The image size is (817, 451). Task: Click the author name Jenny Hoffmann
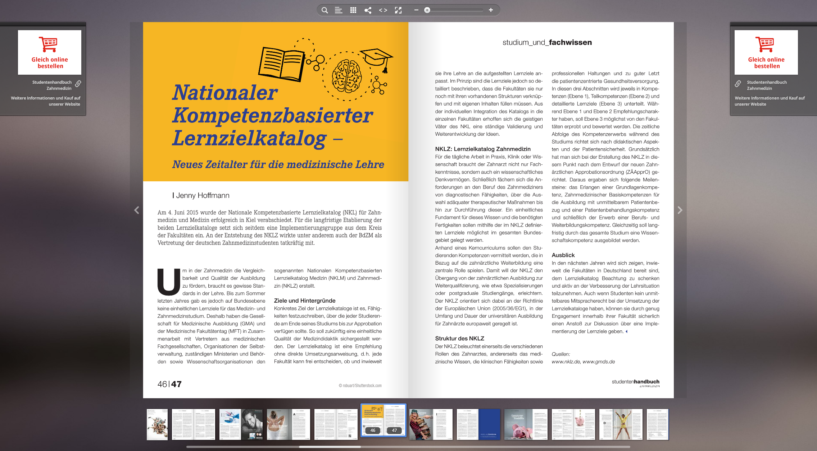click(x=203, y=195)
